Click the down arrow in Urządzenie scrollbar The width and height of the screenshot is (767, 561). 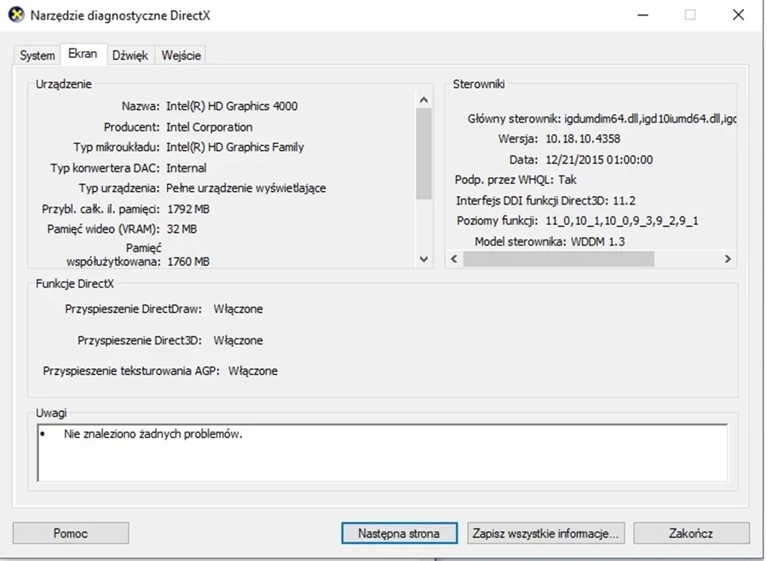click(424, 259)
